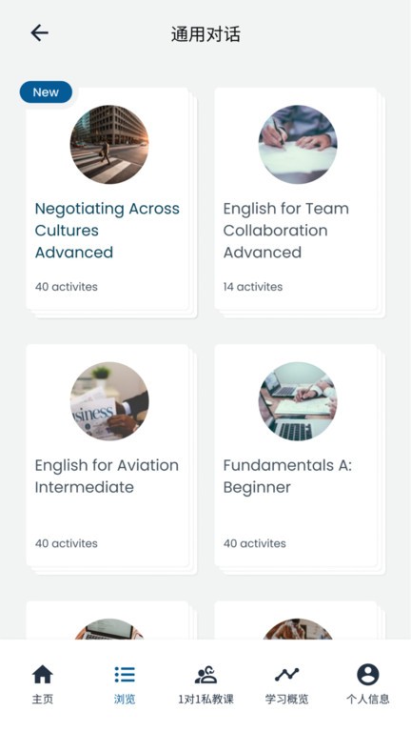The width and height of the screenshot is (411, 732).
Task: Tap the learning overview graph icon
Action: click(286, 675)
